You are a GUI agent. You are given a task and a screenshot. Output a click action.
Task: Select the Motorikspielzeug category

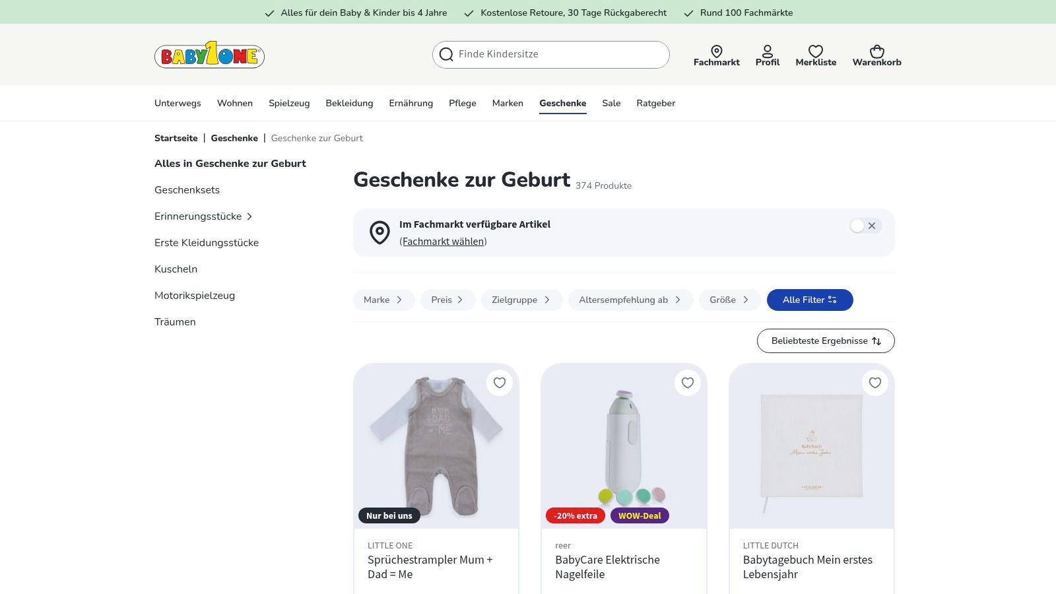click(x=195, y=296)
